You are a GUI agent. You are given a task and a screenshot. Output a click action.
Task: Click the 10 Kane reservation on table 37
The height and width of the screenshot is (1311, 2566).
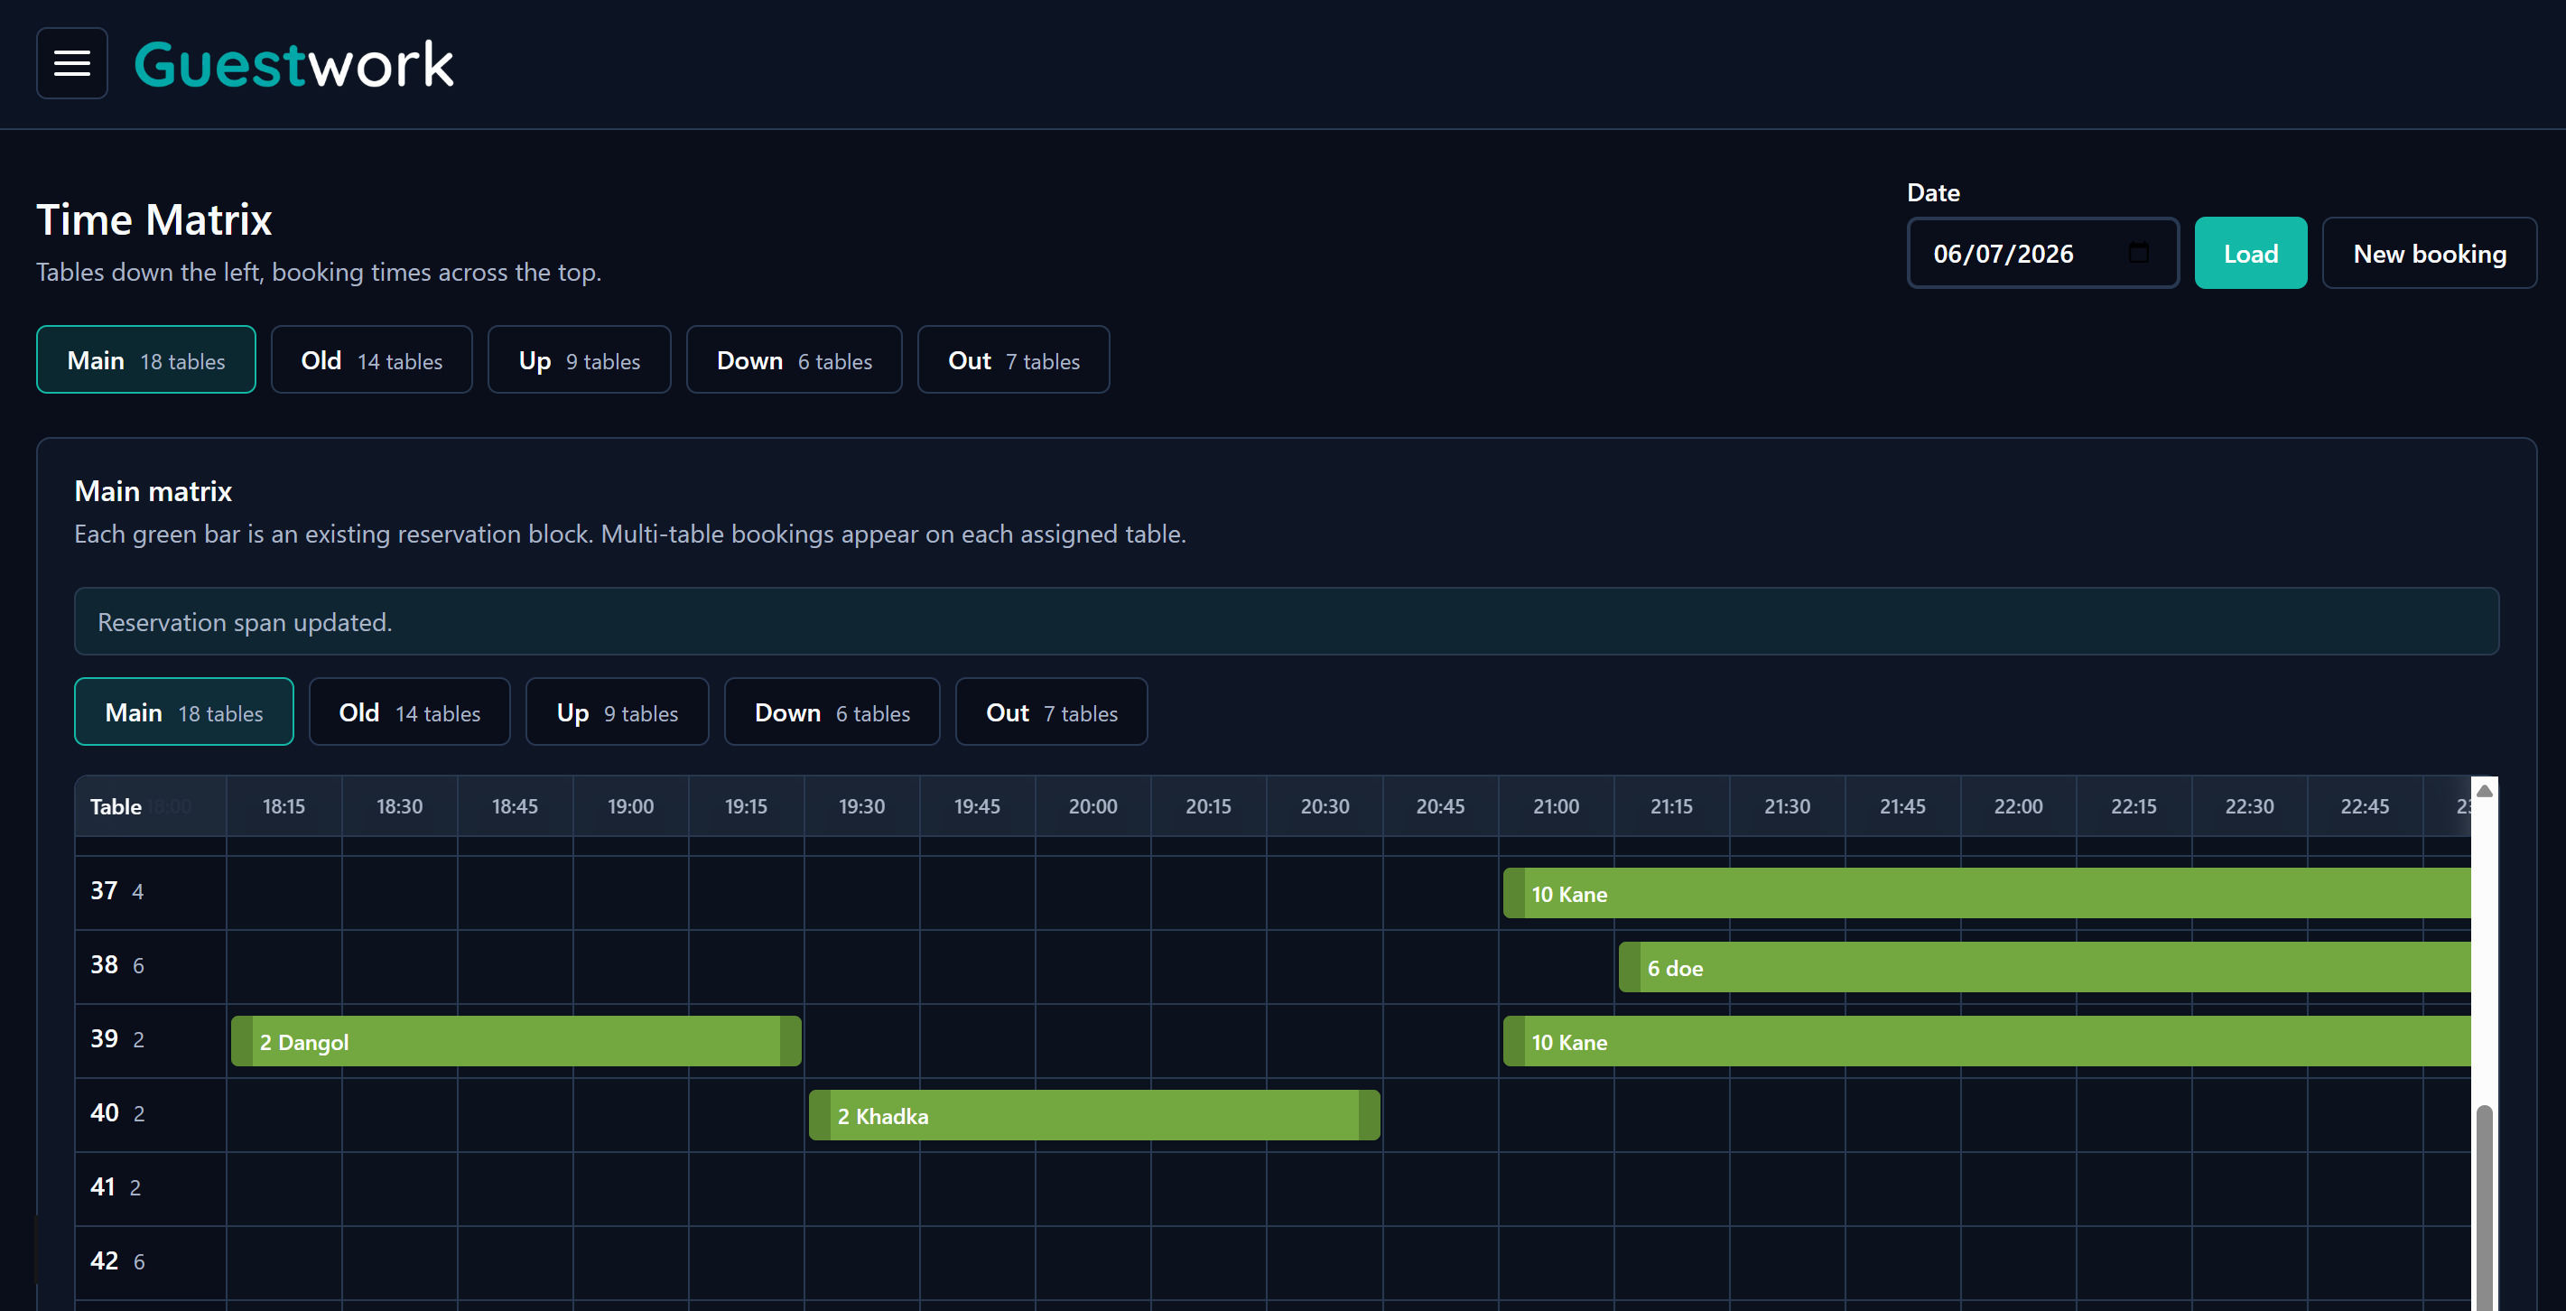pos(1987,893)
